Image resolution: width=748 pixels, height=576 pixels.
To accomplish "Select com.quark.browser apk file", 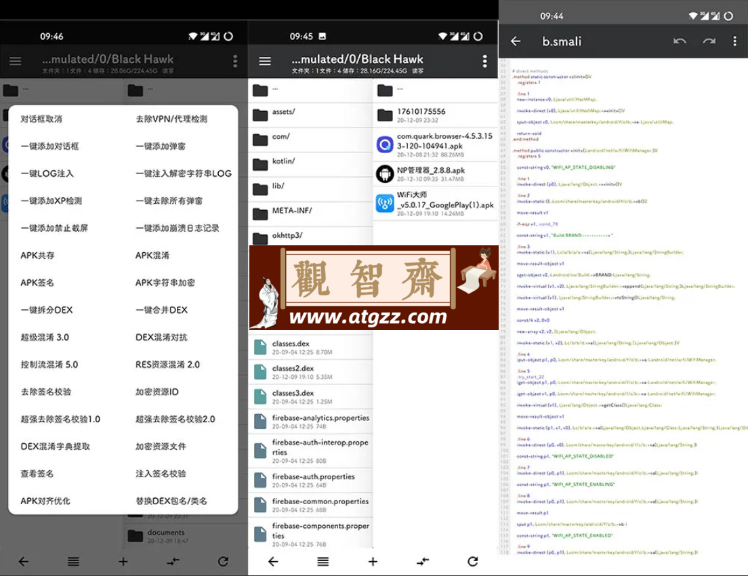I will [435, 144].
